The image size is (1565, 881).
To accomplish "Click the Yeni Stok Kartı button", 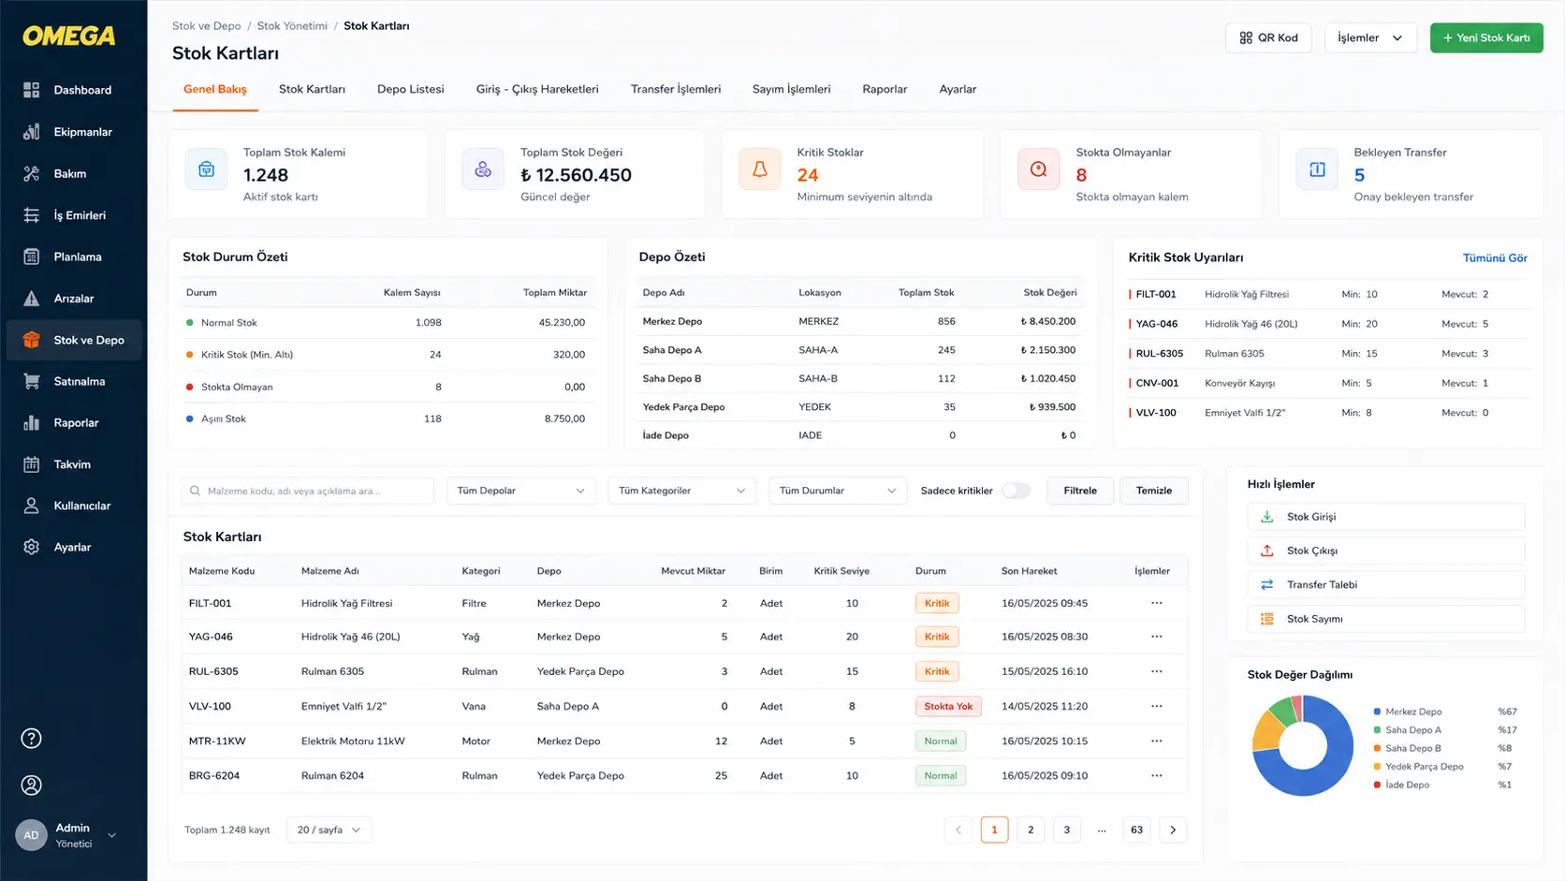I will tap(1486, 37).
